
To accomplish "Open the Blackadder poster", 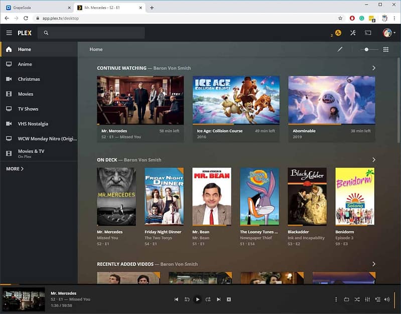I will pos(307,197).
